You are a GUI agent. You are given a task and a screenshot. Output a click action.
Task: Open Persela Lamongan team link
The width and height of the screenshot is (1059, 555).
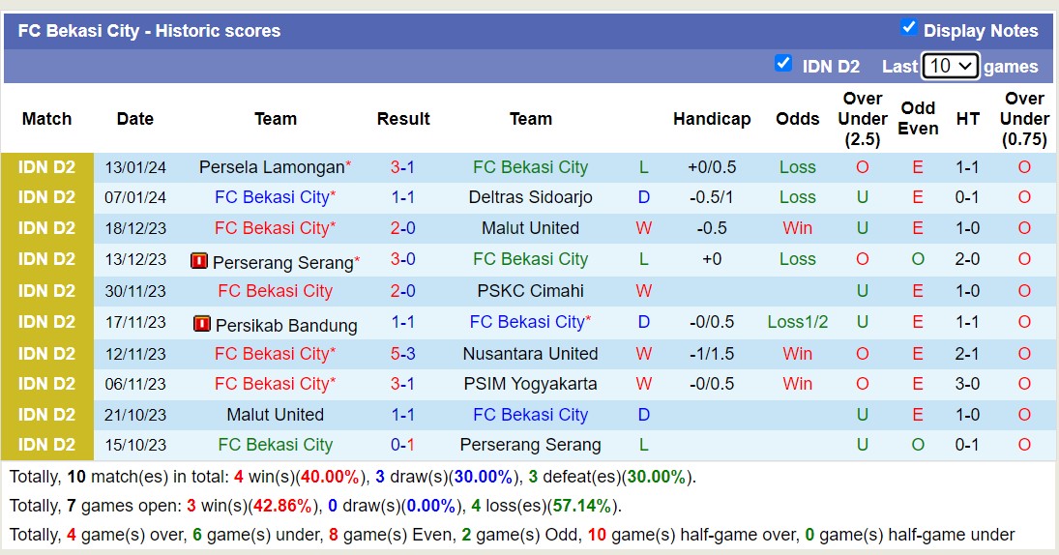[x=271, y=167]
